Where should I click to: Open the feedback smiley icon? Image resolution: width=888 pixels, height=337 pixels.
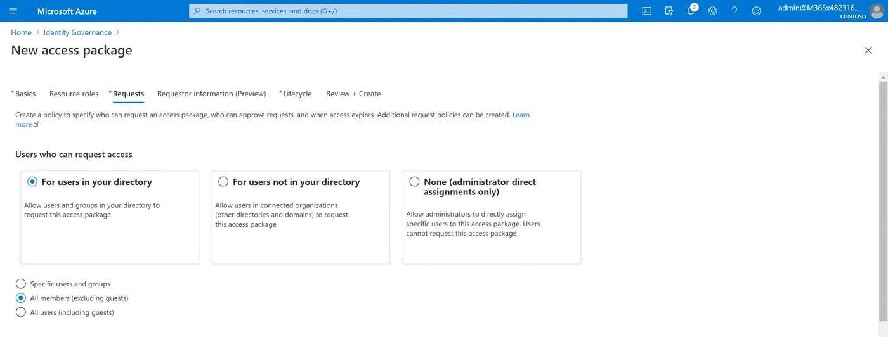coord(756,11)
